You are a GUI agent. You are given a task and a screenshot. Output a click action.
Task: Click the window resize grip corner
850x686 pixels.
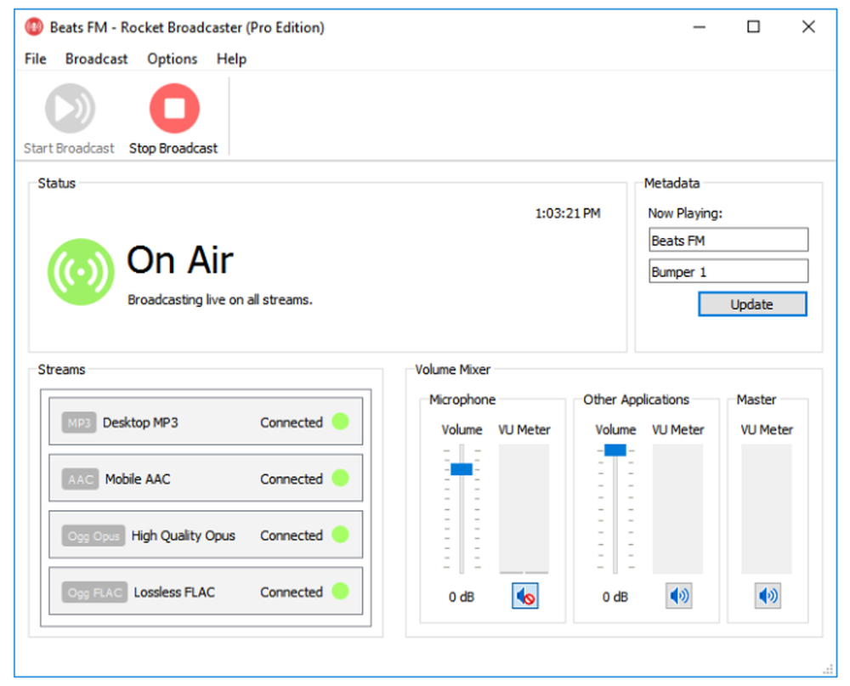point(828,669)
